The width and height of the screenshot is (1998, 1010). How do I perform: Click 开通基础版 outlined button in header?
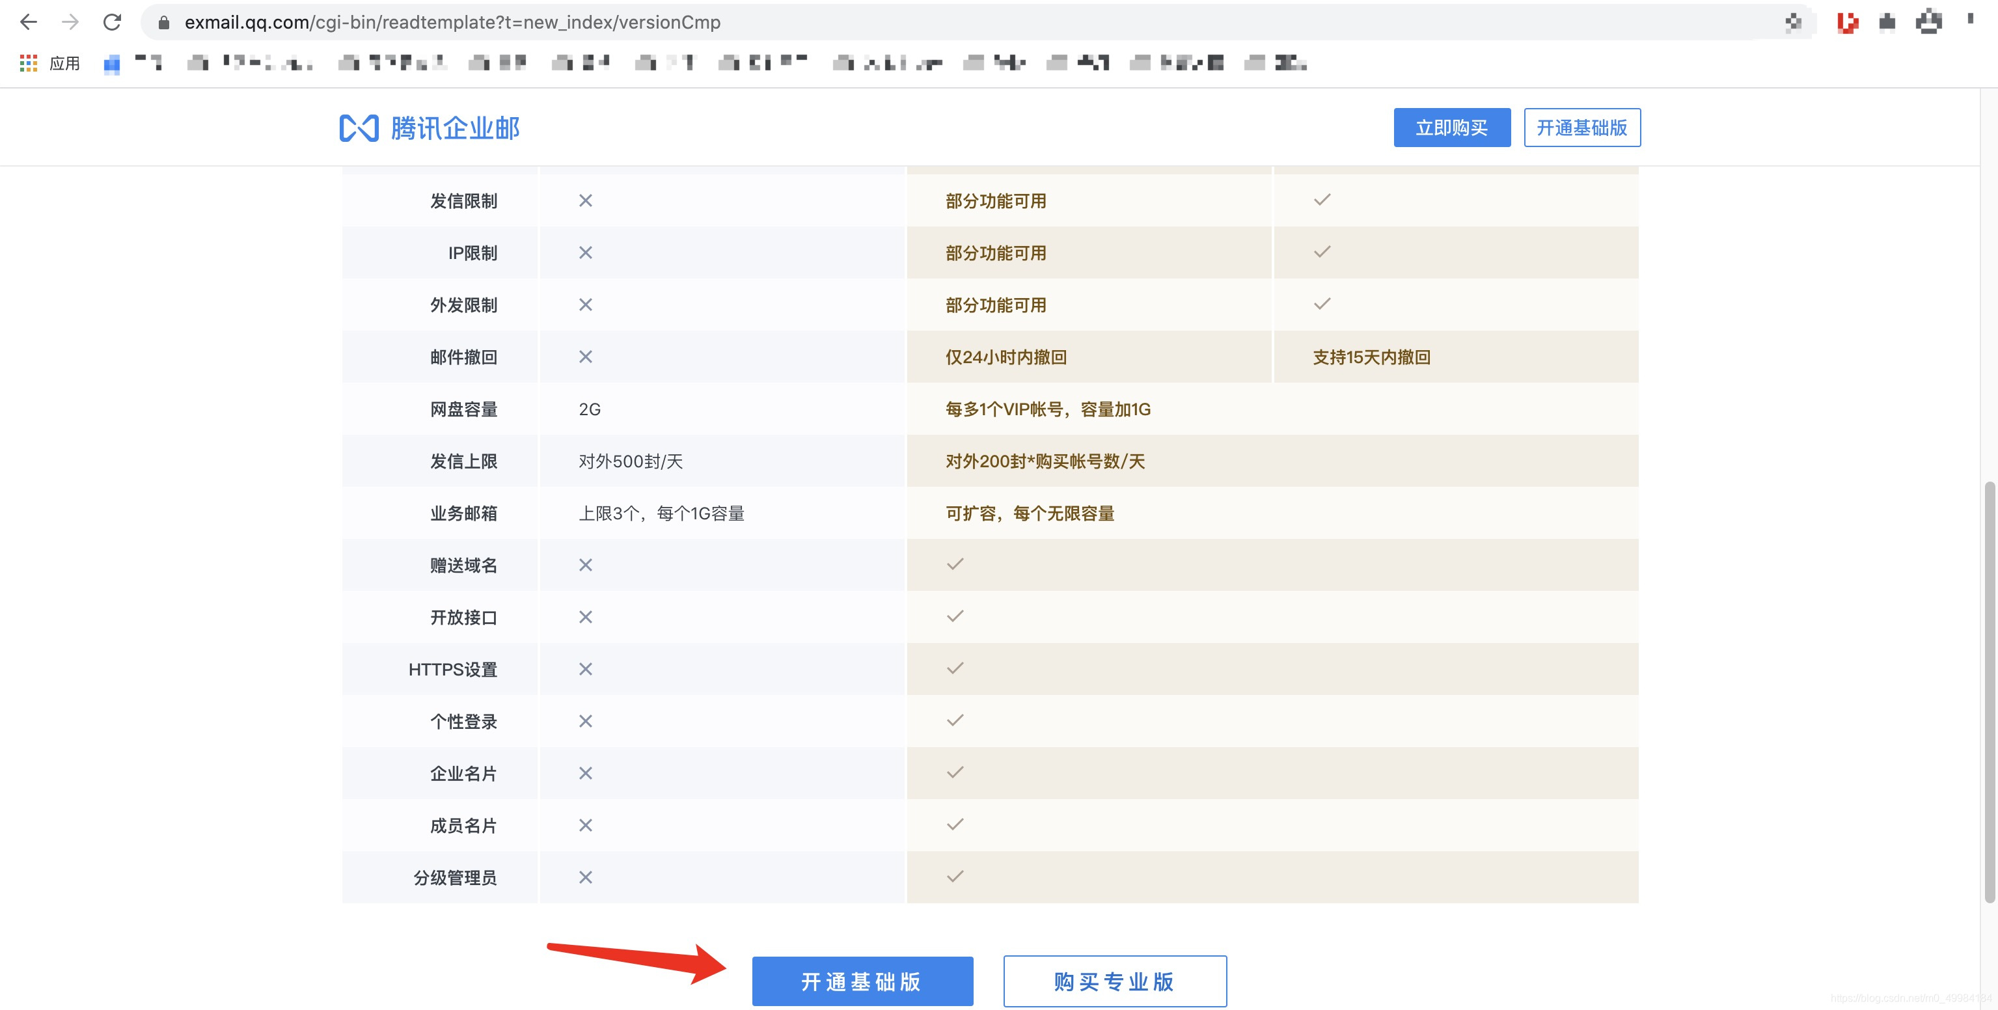[x=1581, y=128]
